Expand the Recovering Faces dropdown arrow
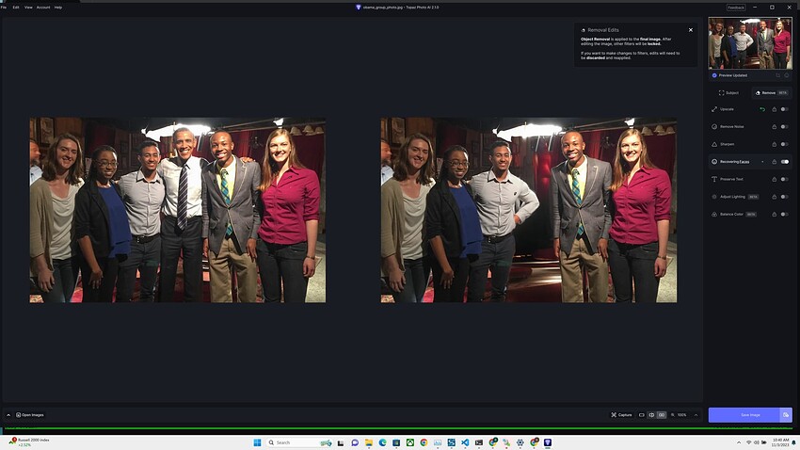Screen dimensions: 800x450 (x=762, y=162)
